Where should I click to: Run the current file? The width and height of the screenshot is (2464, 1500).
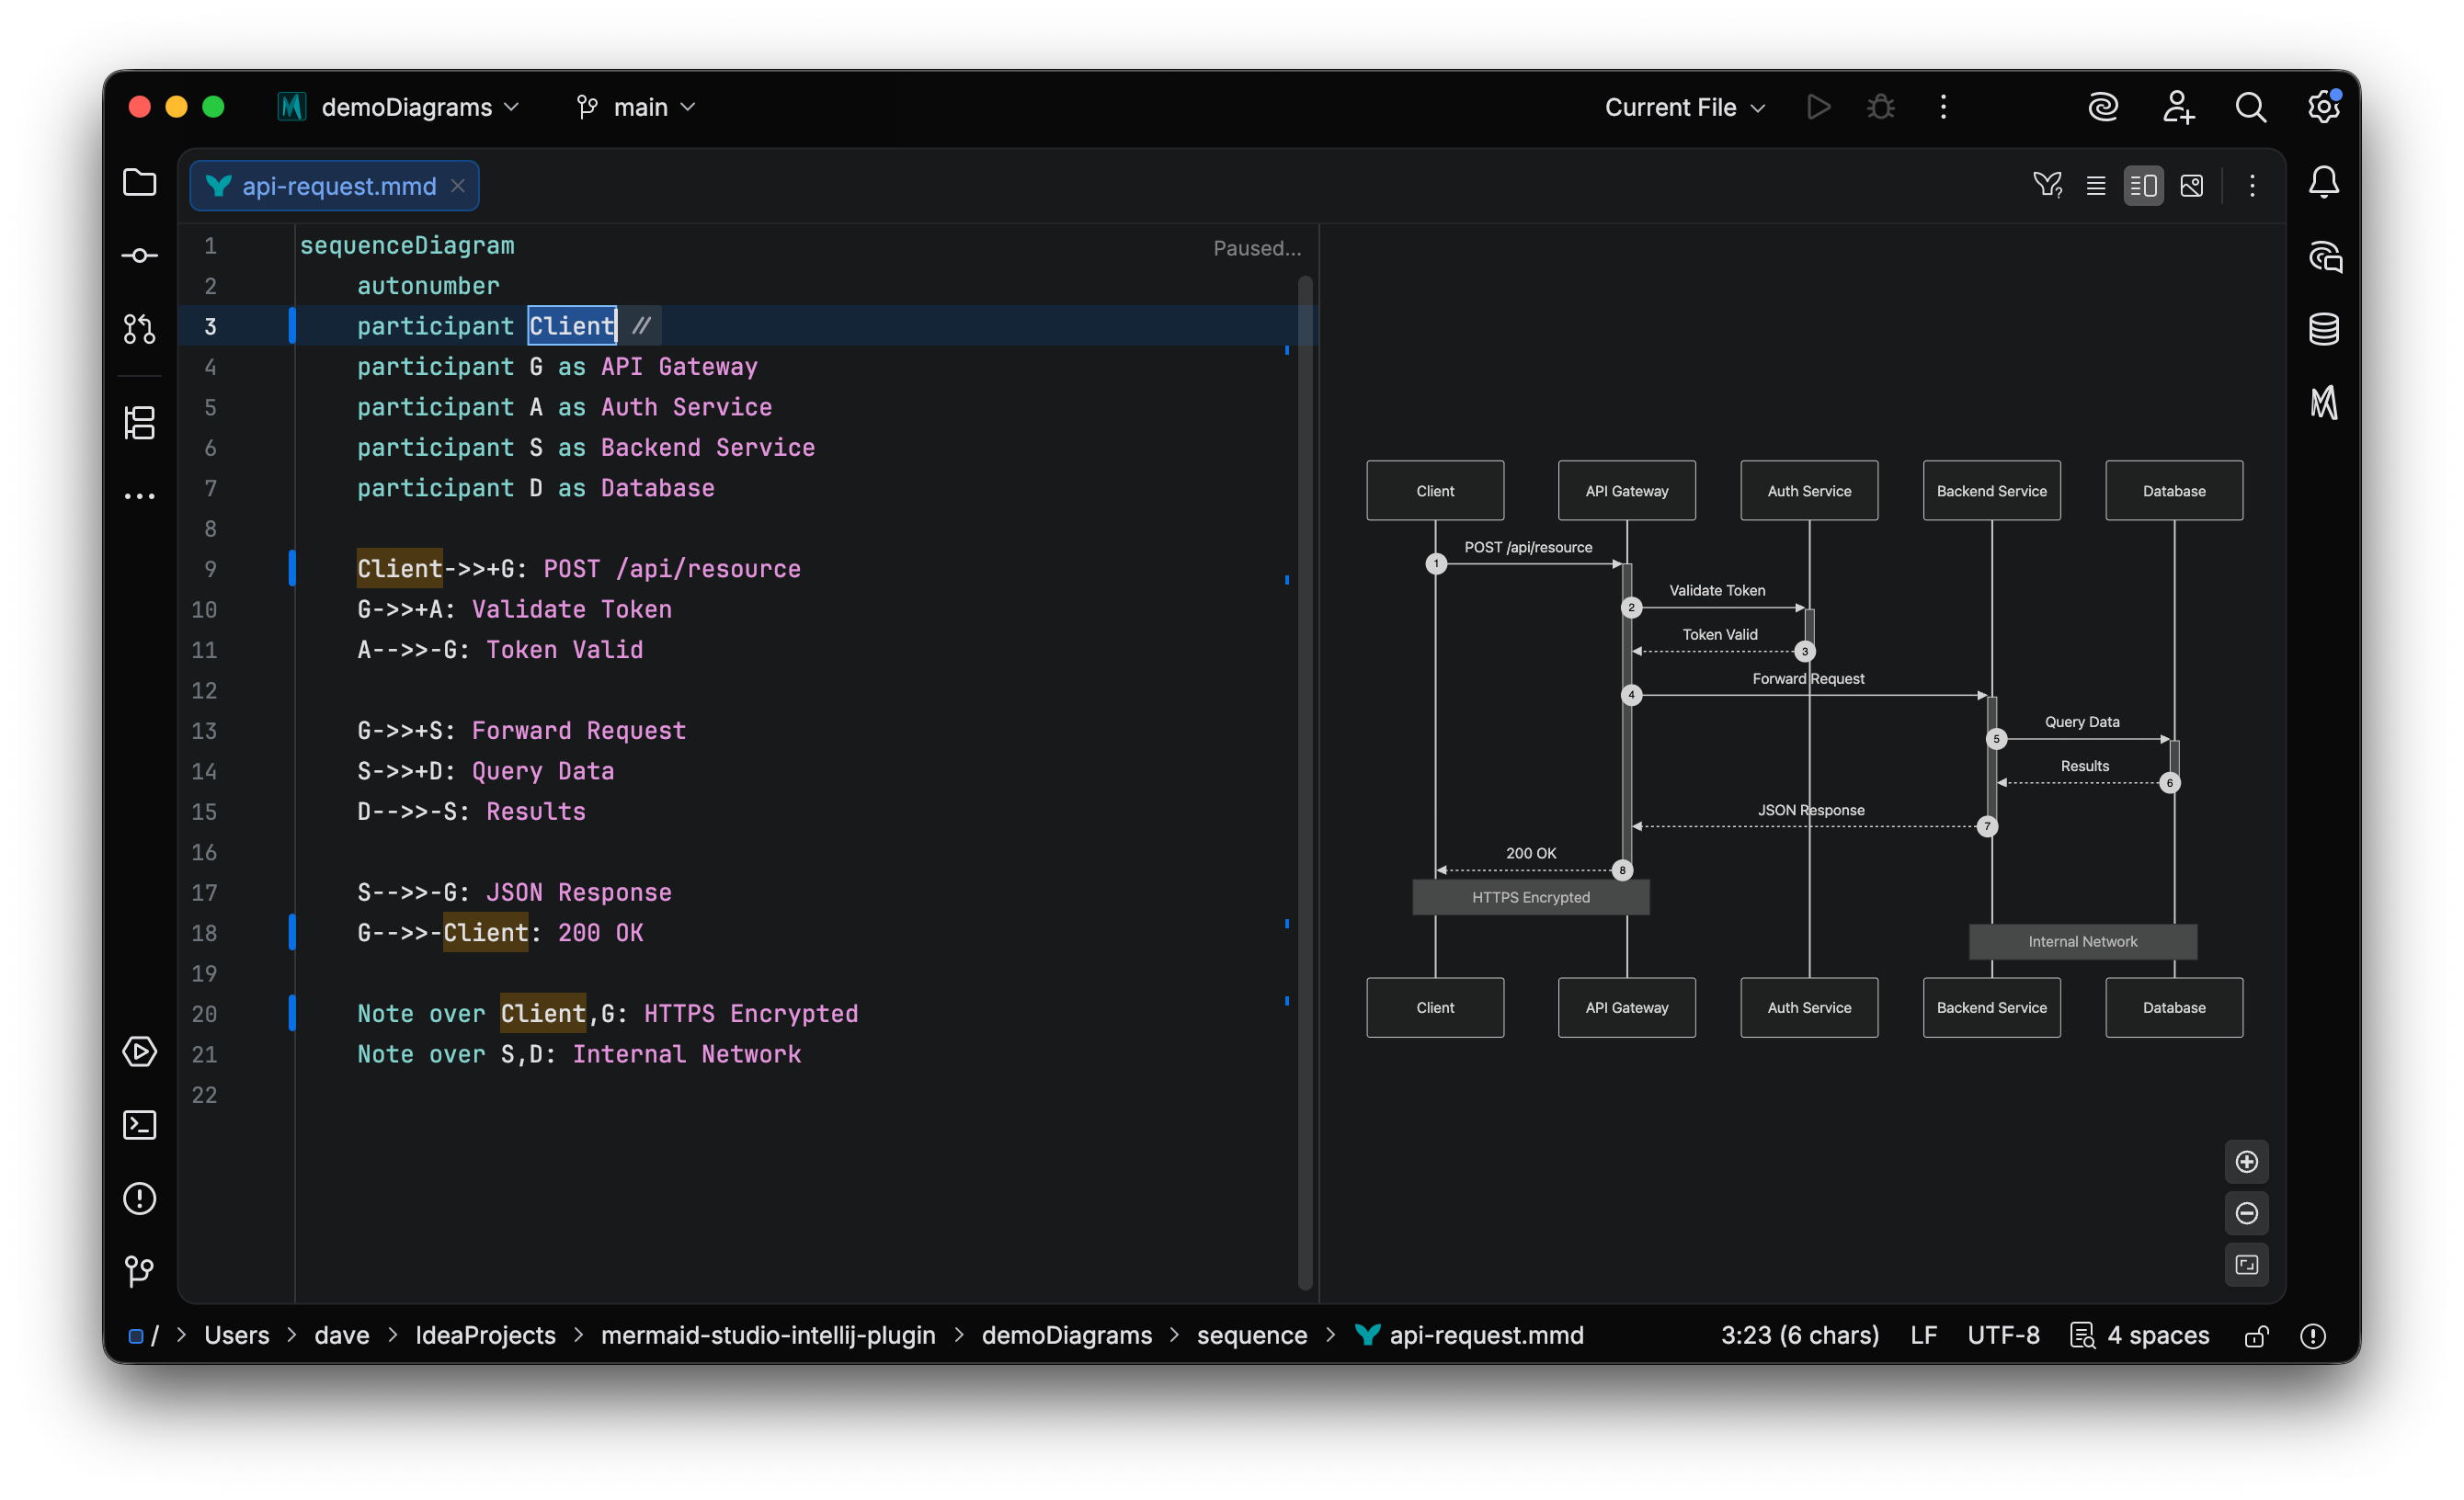coord(1818,107)
